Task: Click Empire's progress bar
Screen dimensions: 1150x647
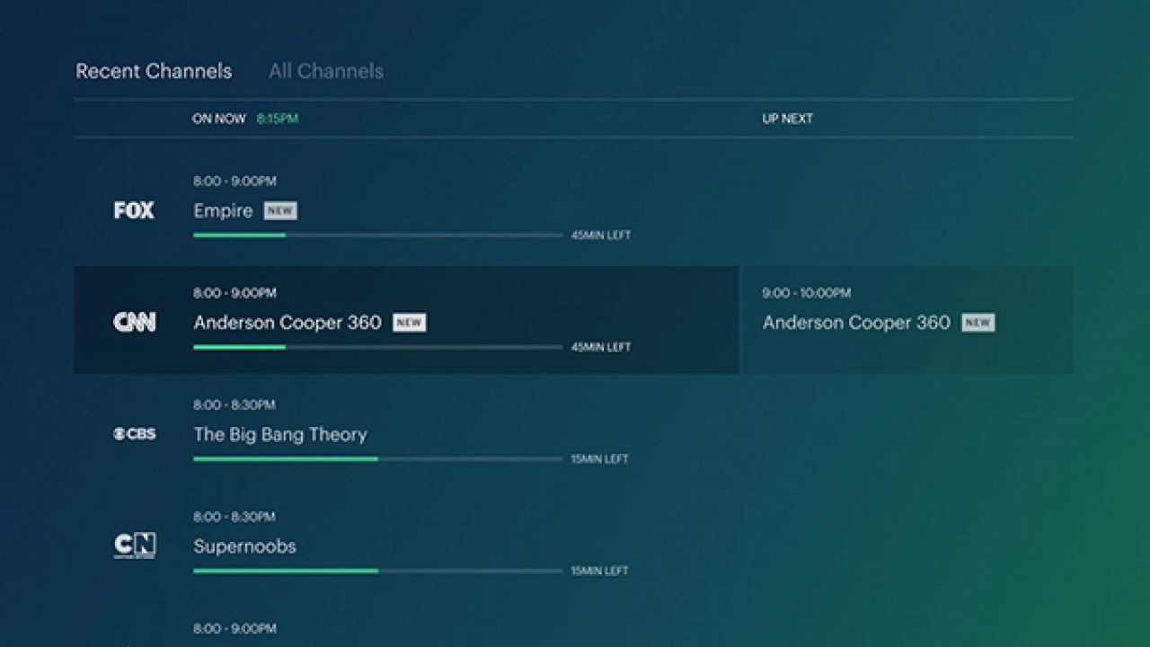Action: click(x=377, y=235)
